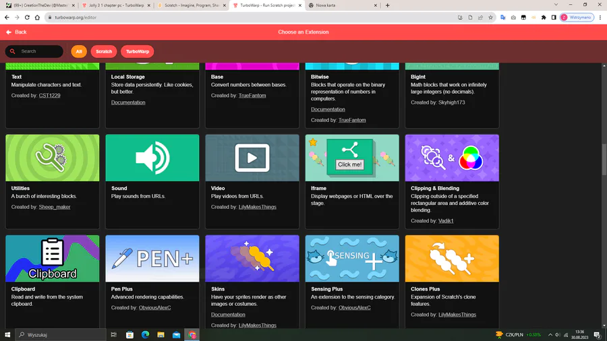Screen dimensions: 607x341
Task: Click the address bar URL
Action: click(76, 18)
